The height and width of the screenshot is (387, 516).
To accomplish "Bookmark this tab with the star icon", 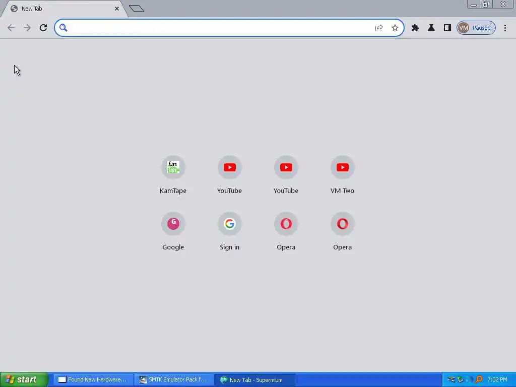I will [395, 28].
